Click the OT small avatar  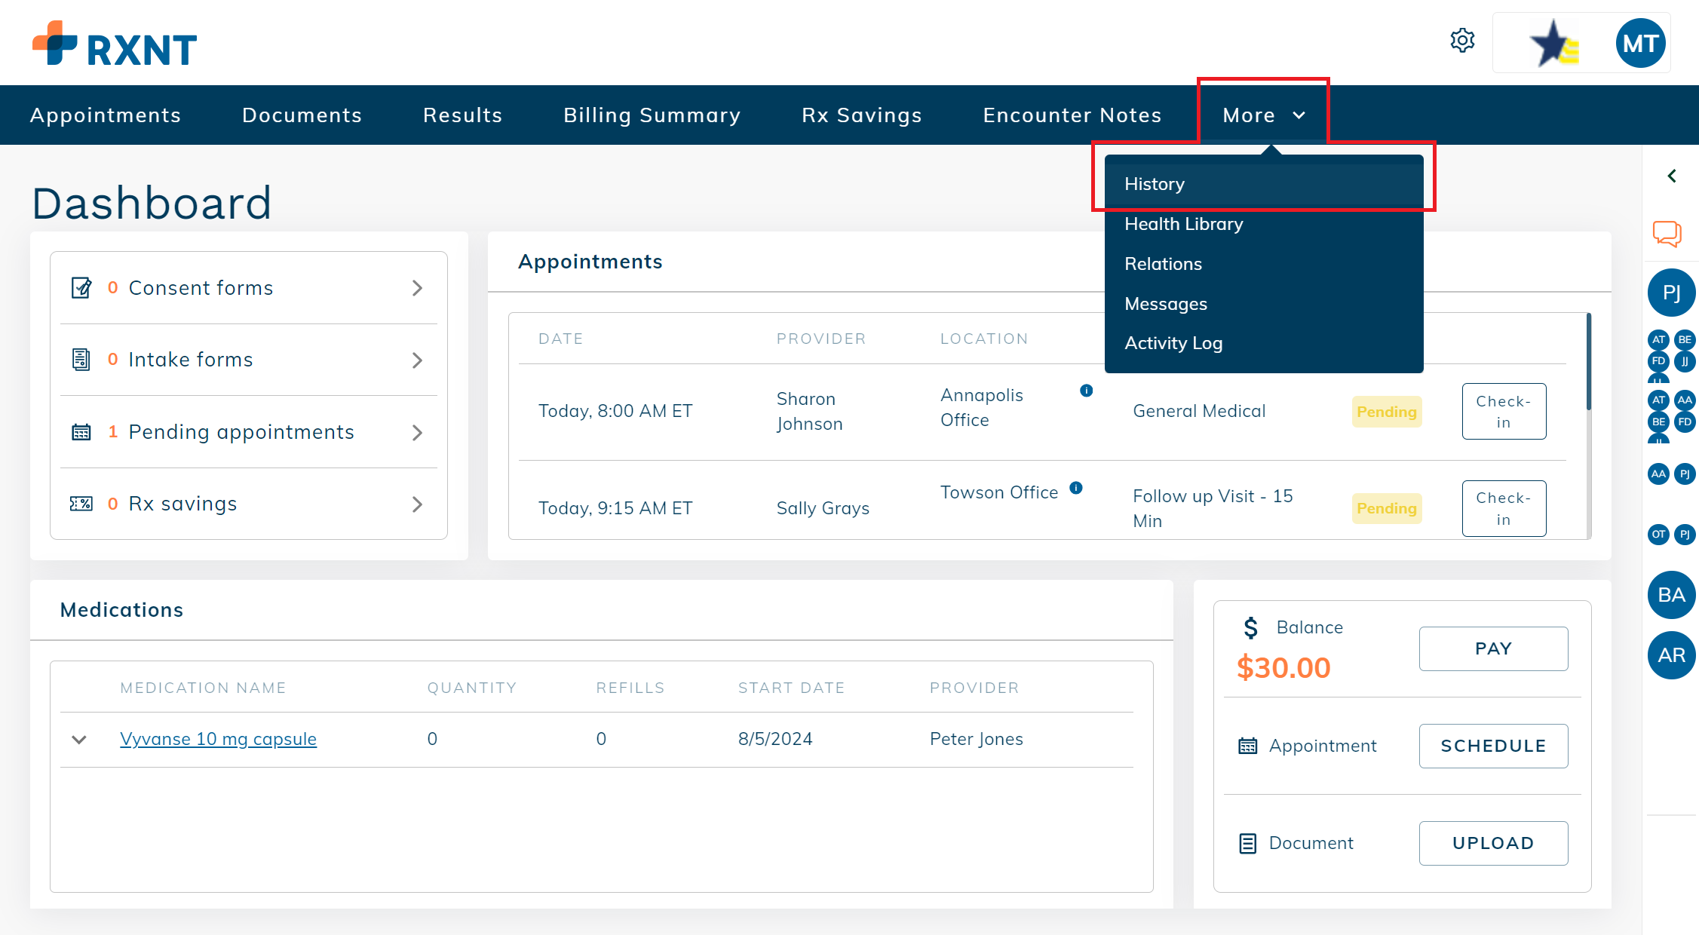(x=1658, y=535)
